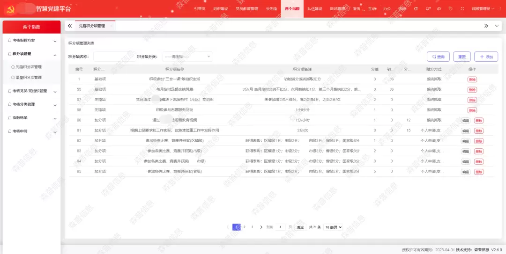506x254 pixels.
Task: Click the theme palette icon in header
Action: pyautogui.click(x=439, y=9)
